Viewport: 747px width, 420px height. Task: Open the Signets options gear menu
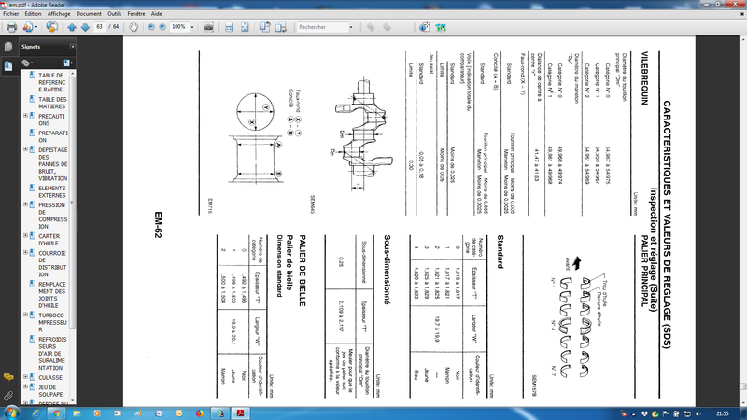pos(26,63)
